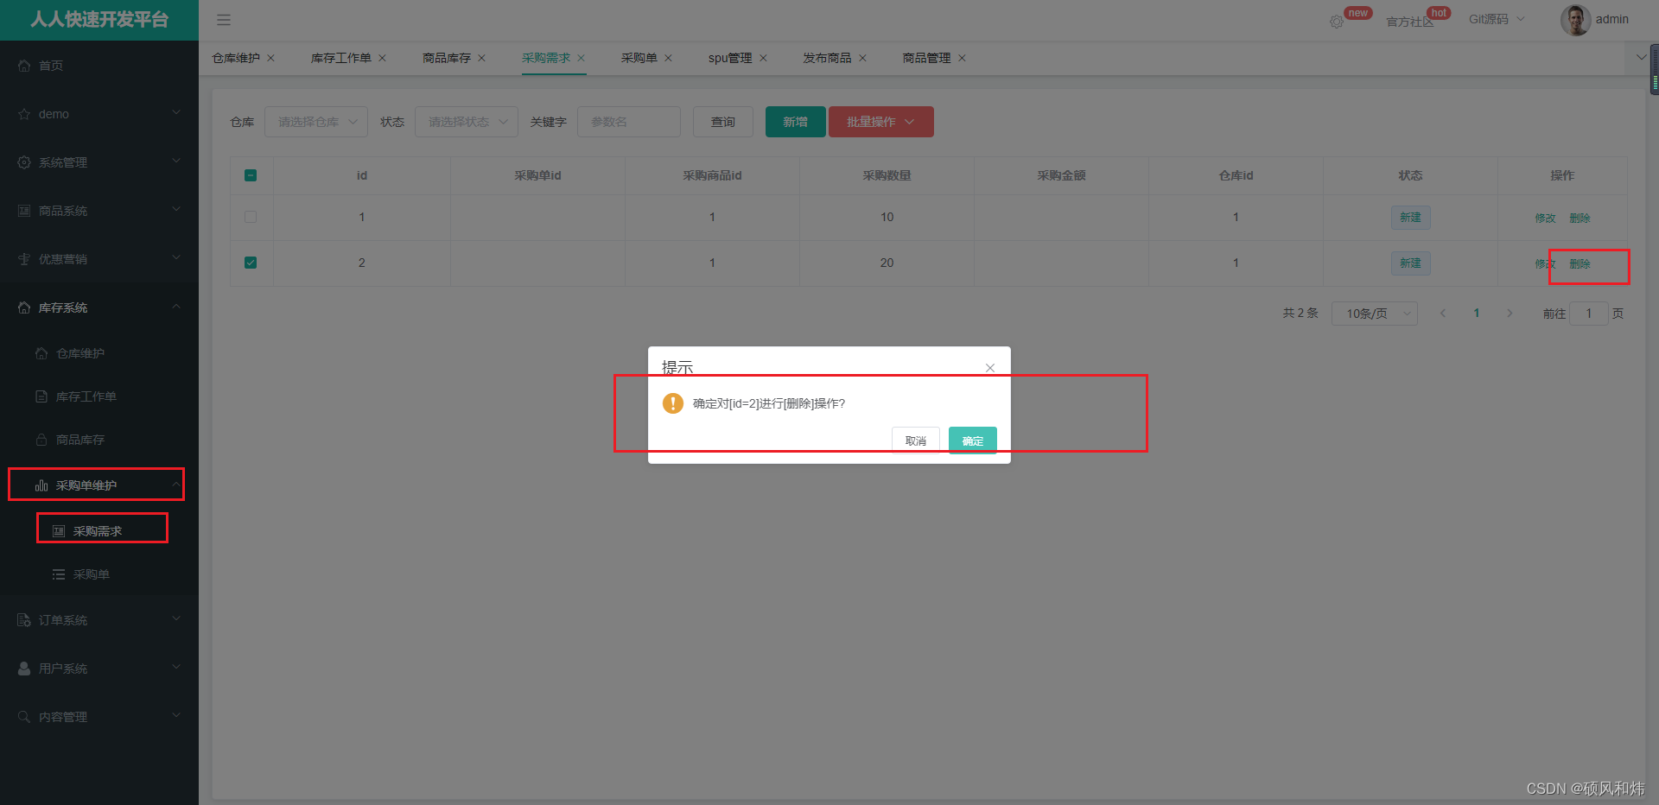Viewport: 1659px width, 805px height.
Task: Open the 10条/页 page size dropdown
Action: (1374, 314)
